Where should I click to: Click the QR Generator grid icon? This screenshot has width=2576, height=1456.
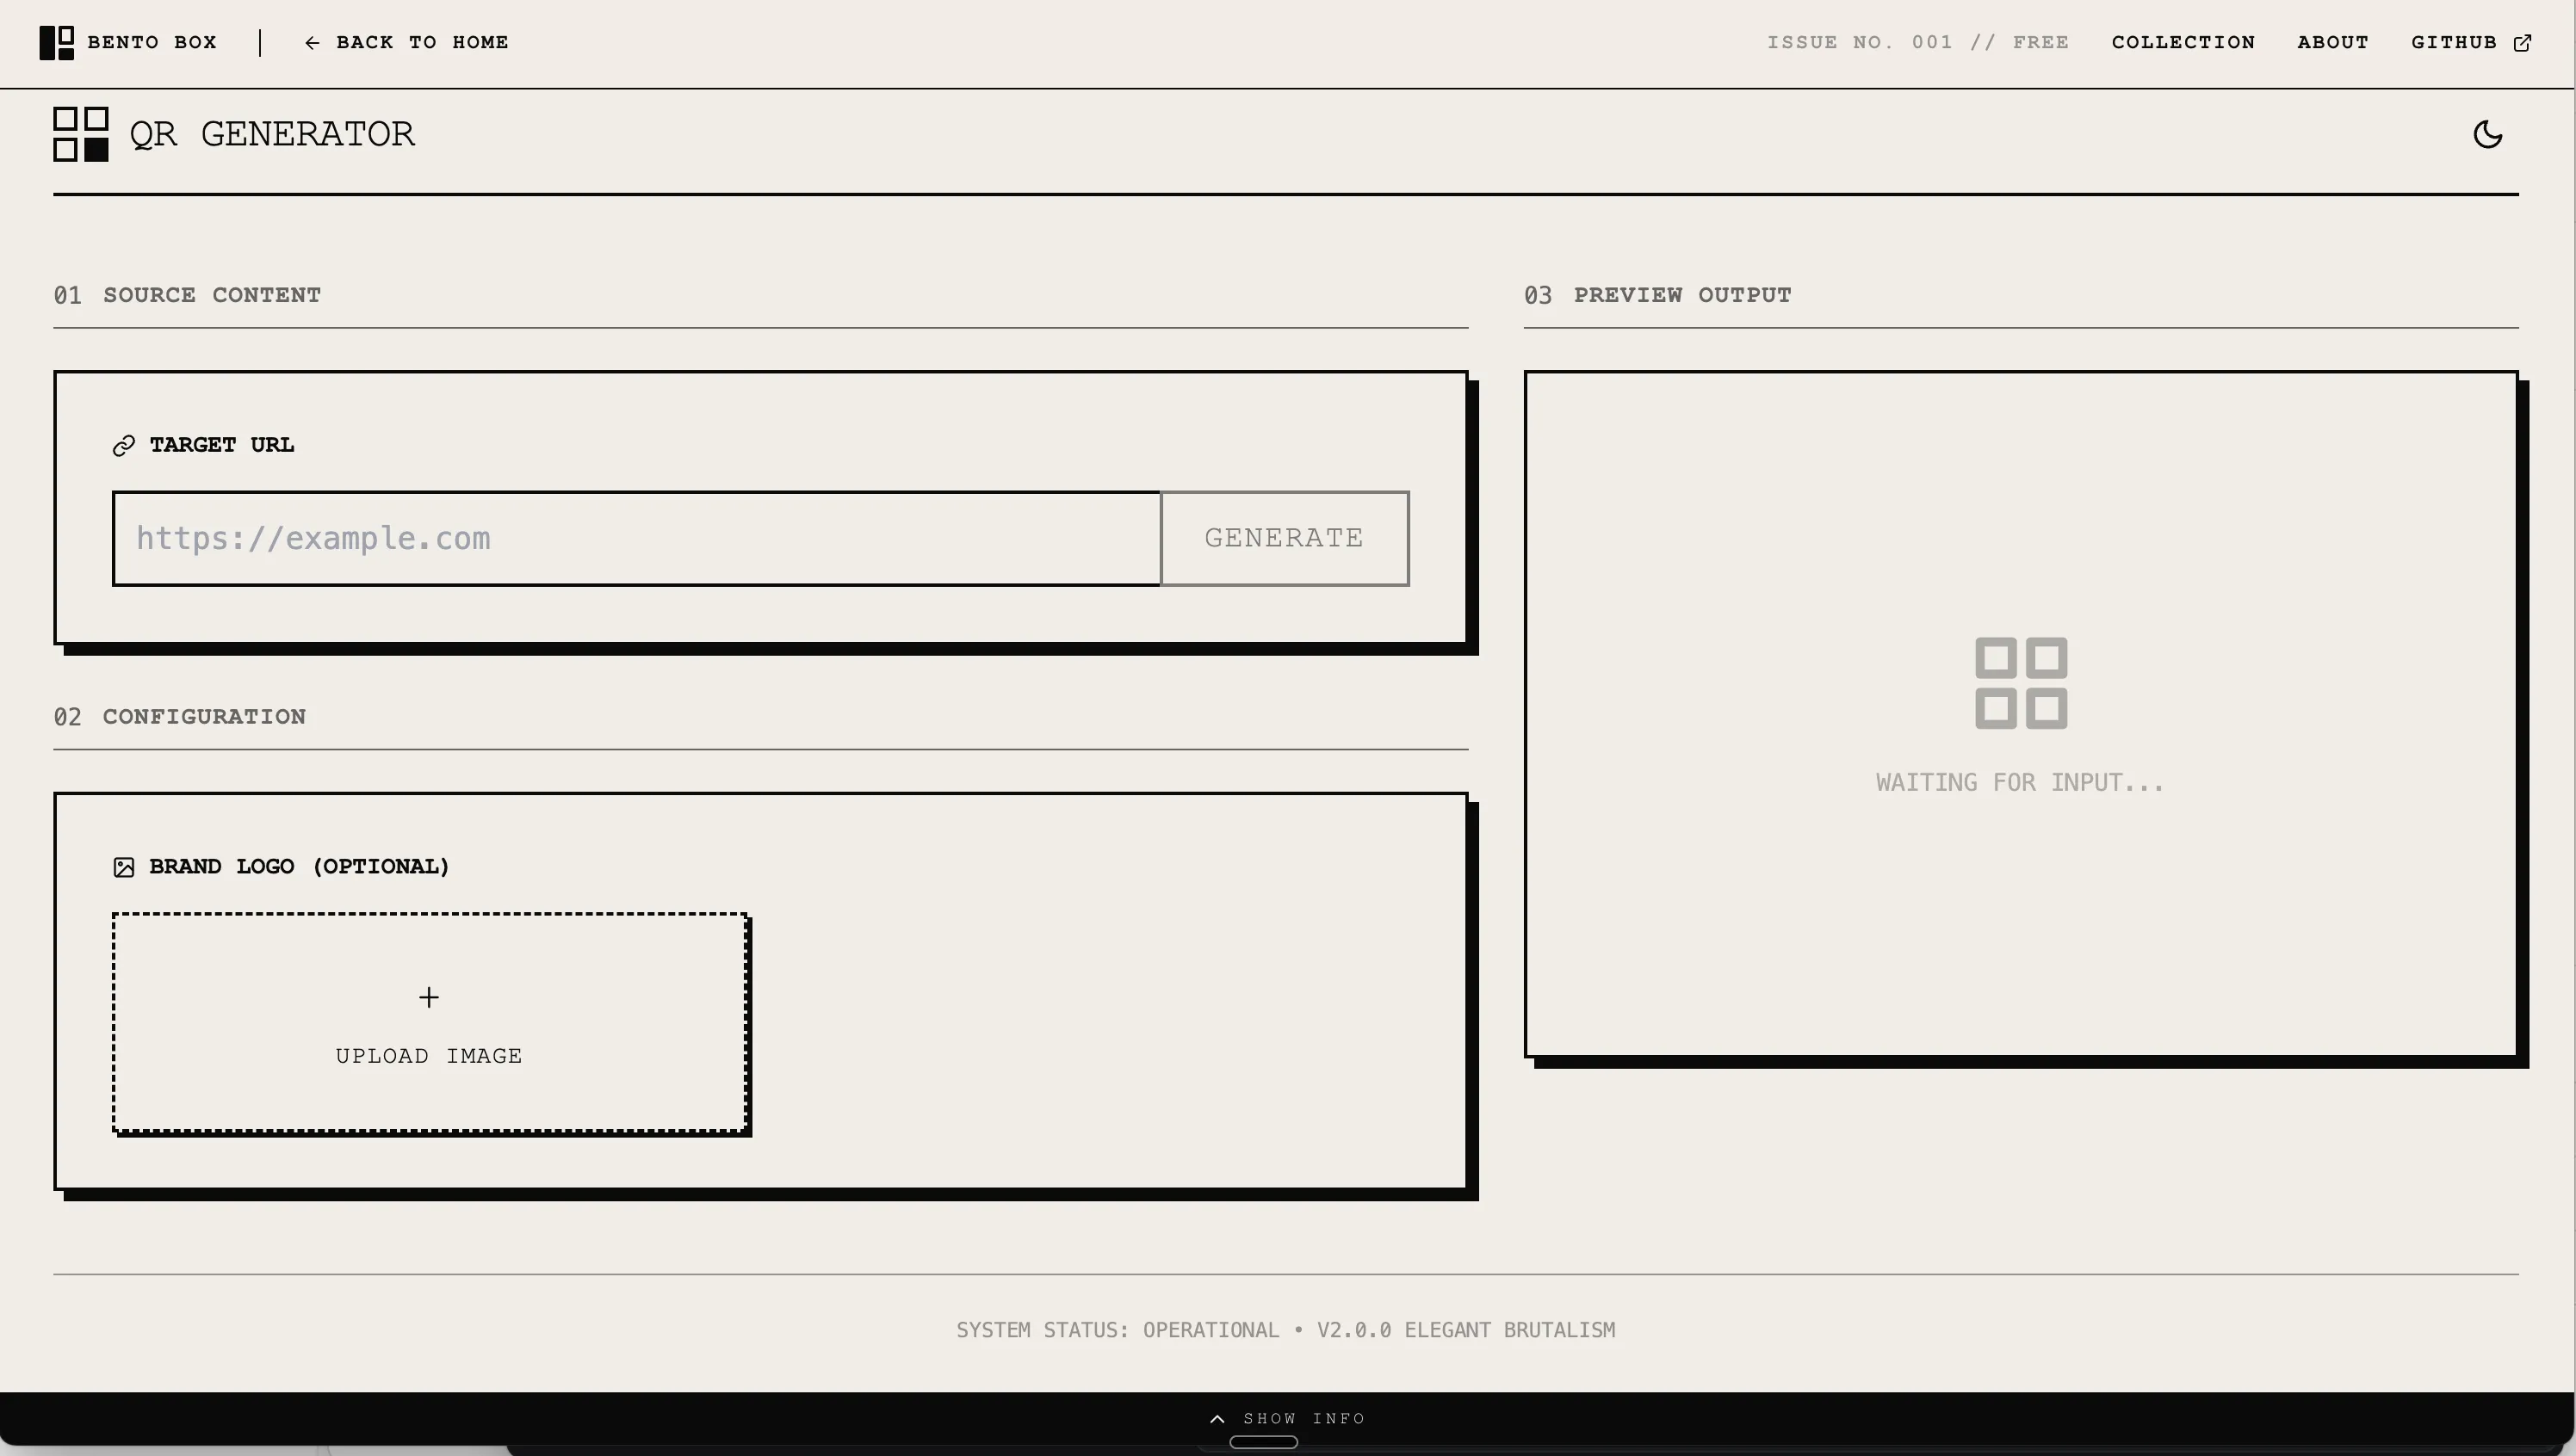pos(81,135)
